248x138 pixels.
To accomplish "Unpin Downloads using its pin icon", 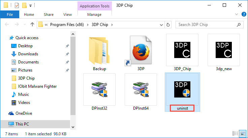I will (67, 54).
